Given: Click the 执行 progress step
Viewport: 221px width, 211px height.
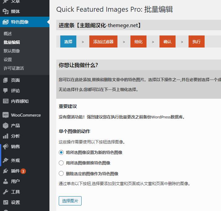Looking at the screenshot, I should point(197,42).
